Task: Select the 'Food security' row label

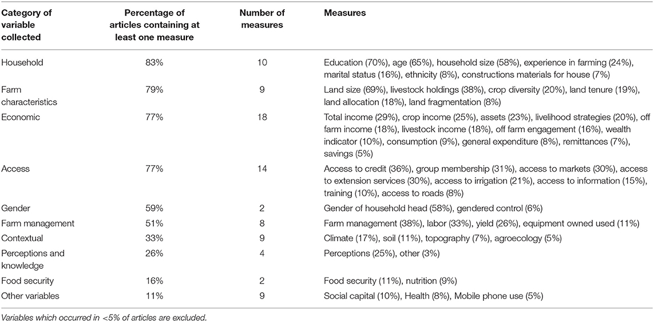Action: tap(26, 280)
